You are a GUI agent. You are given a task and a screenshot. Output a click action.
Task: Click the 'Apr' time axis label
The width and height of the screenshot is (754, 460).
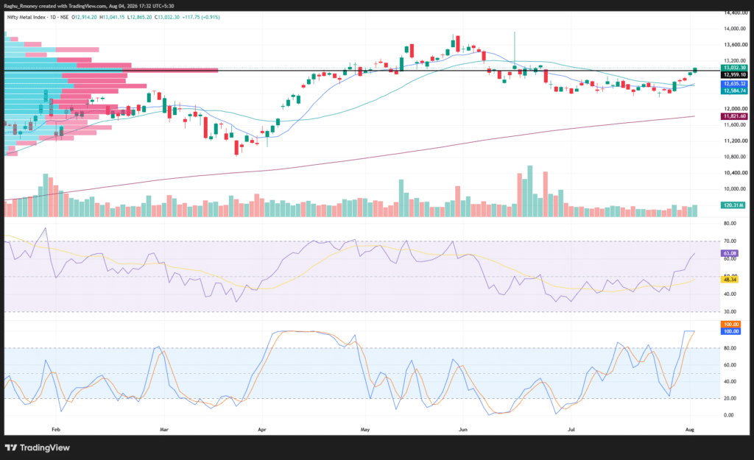tap(262, 429)
